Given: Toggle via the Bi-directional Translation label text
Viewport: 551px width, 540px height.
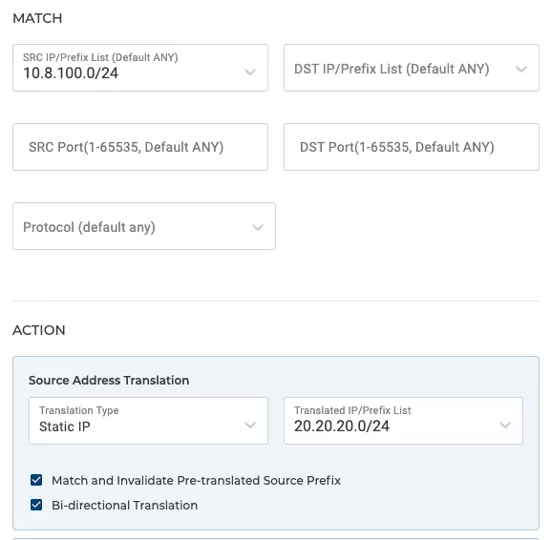Looking at the screenshot, I should pos(125,506).
